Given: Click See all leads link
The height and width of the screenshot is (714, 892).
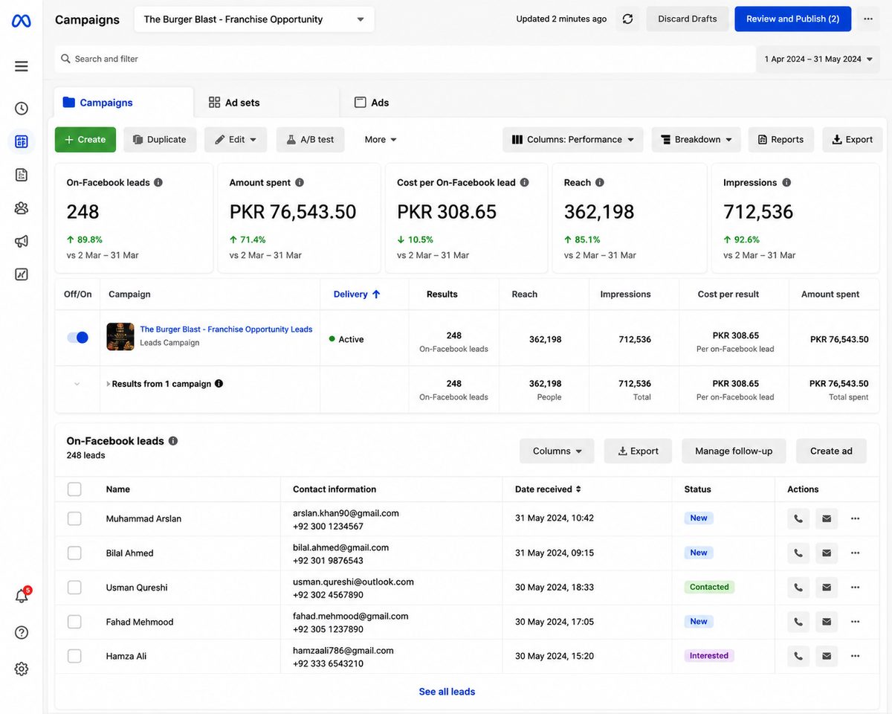Looking at the screenshot, I should click(447, 692).
